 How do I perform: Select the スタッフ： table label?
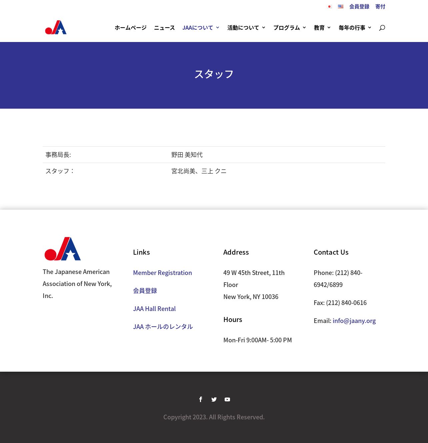[x=60, y=171]
